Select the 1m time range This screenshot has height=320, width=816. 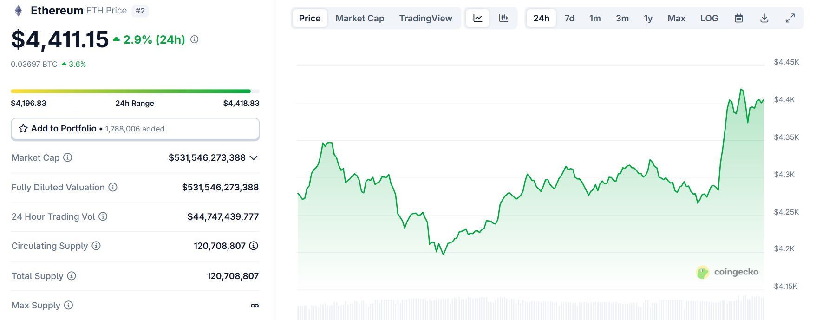[x=595, y=18]
